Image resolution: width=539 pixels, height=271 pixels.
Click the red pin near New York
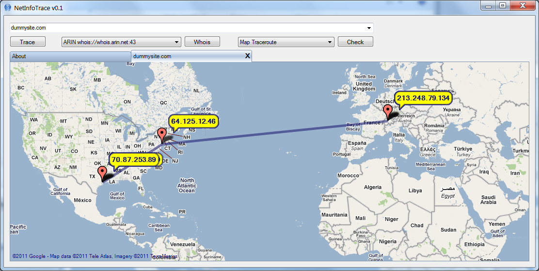[162, 134]
